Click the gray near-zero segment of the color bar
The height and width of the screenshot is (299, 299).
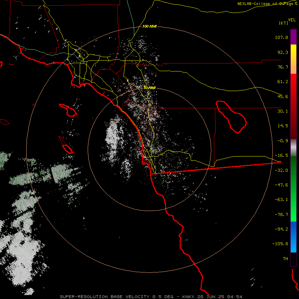pyautogui.click(x=293, y=148)
